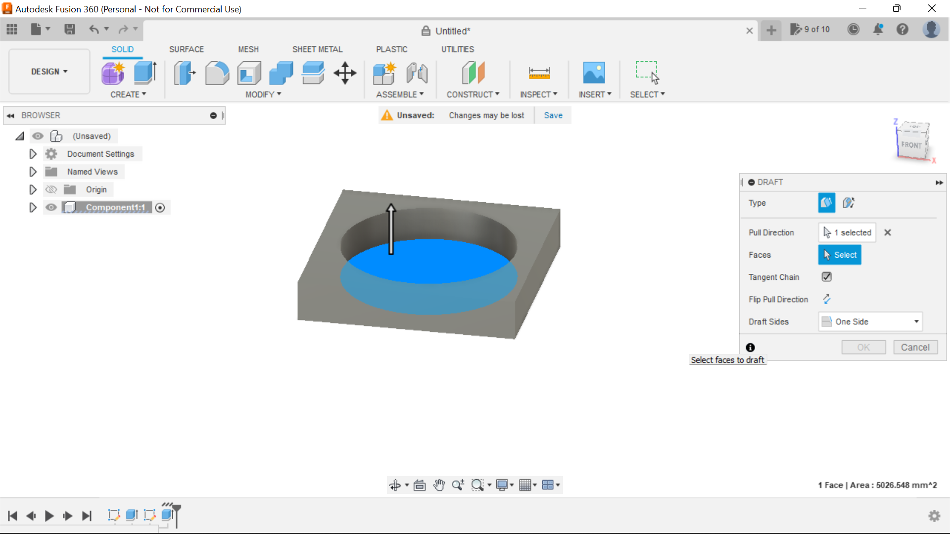The width and height of the screenshot is (950, 534).
Task: Click the Draft parting line type icon
Action: (x=848, y=203)
